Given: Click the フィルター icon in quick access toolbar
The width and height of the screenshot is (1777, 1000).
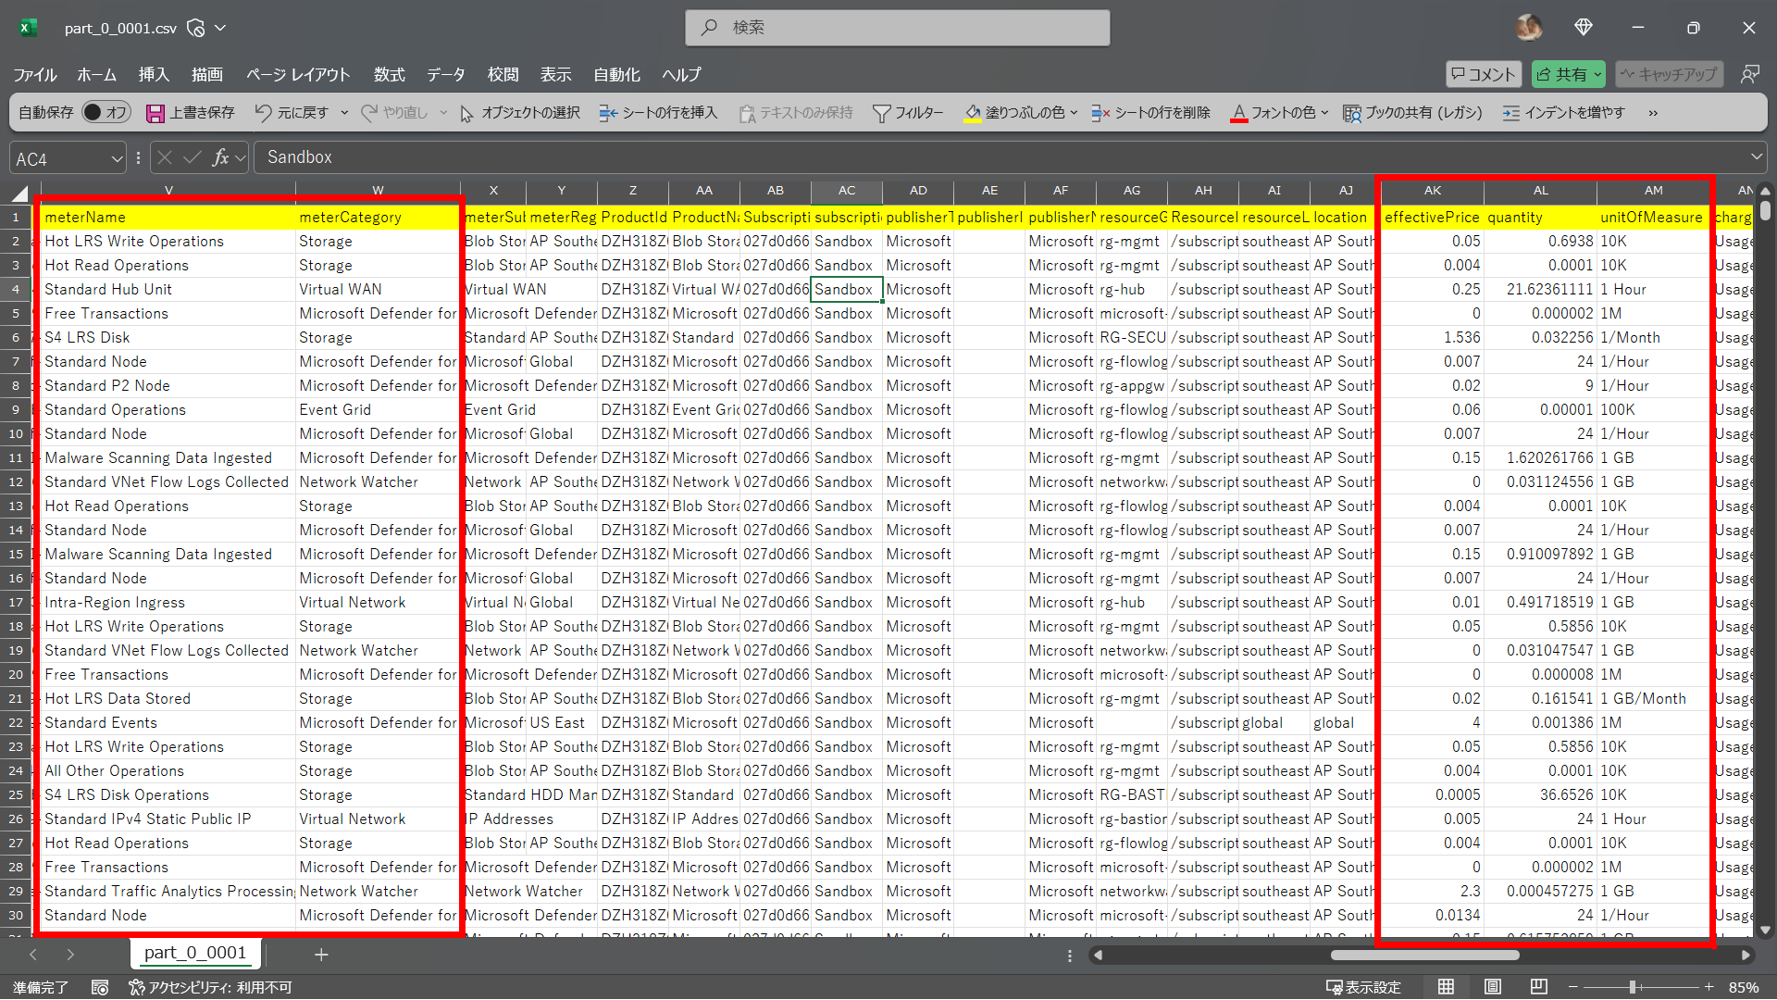Looking at the screenshot, I should (x=882, y=112).
